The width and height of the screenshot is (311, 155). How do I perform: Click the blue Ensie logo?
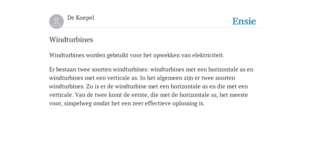click(x=244, y=21)
